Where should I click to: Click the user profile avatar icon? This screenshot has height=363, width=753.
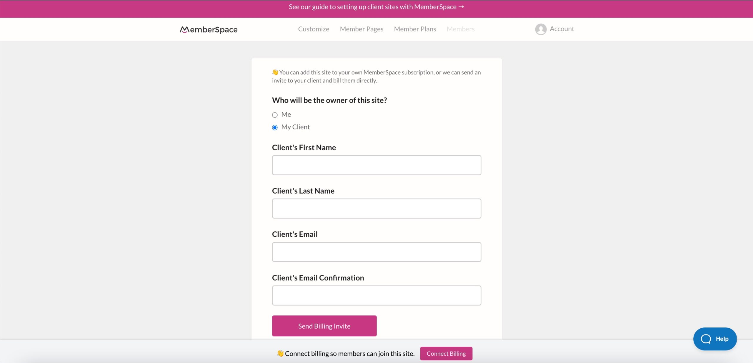tap(540, 29)
